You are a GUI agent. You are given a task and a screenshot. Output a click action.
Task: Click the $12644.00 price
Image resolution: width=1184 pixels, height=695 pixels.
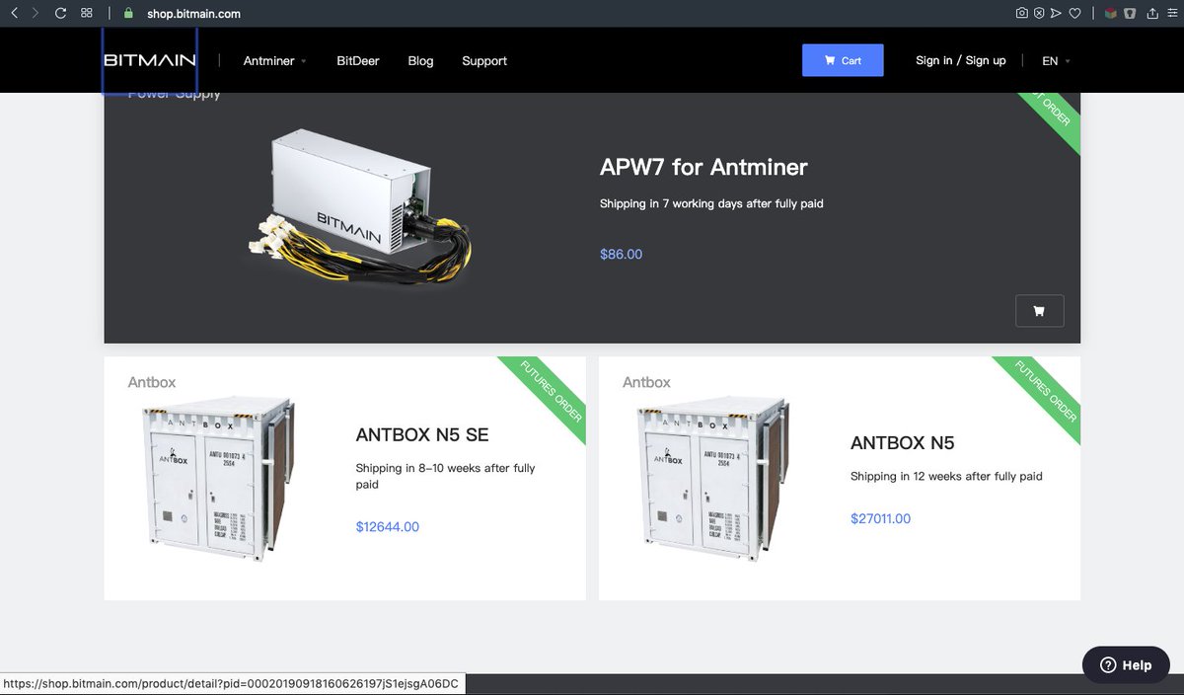(388, 527)
